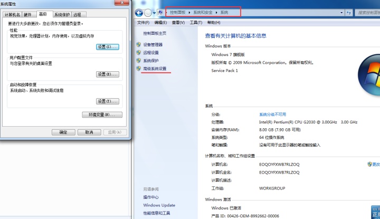Expand the arrow after 控制面板 breadcrumb

pyautogui.click(x=189, y=13)
